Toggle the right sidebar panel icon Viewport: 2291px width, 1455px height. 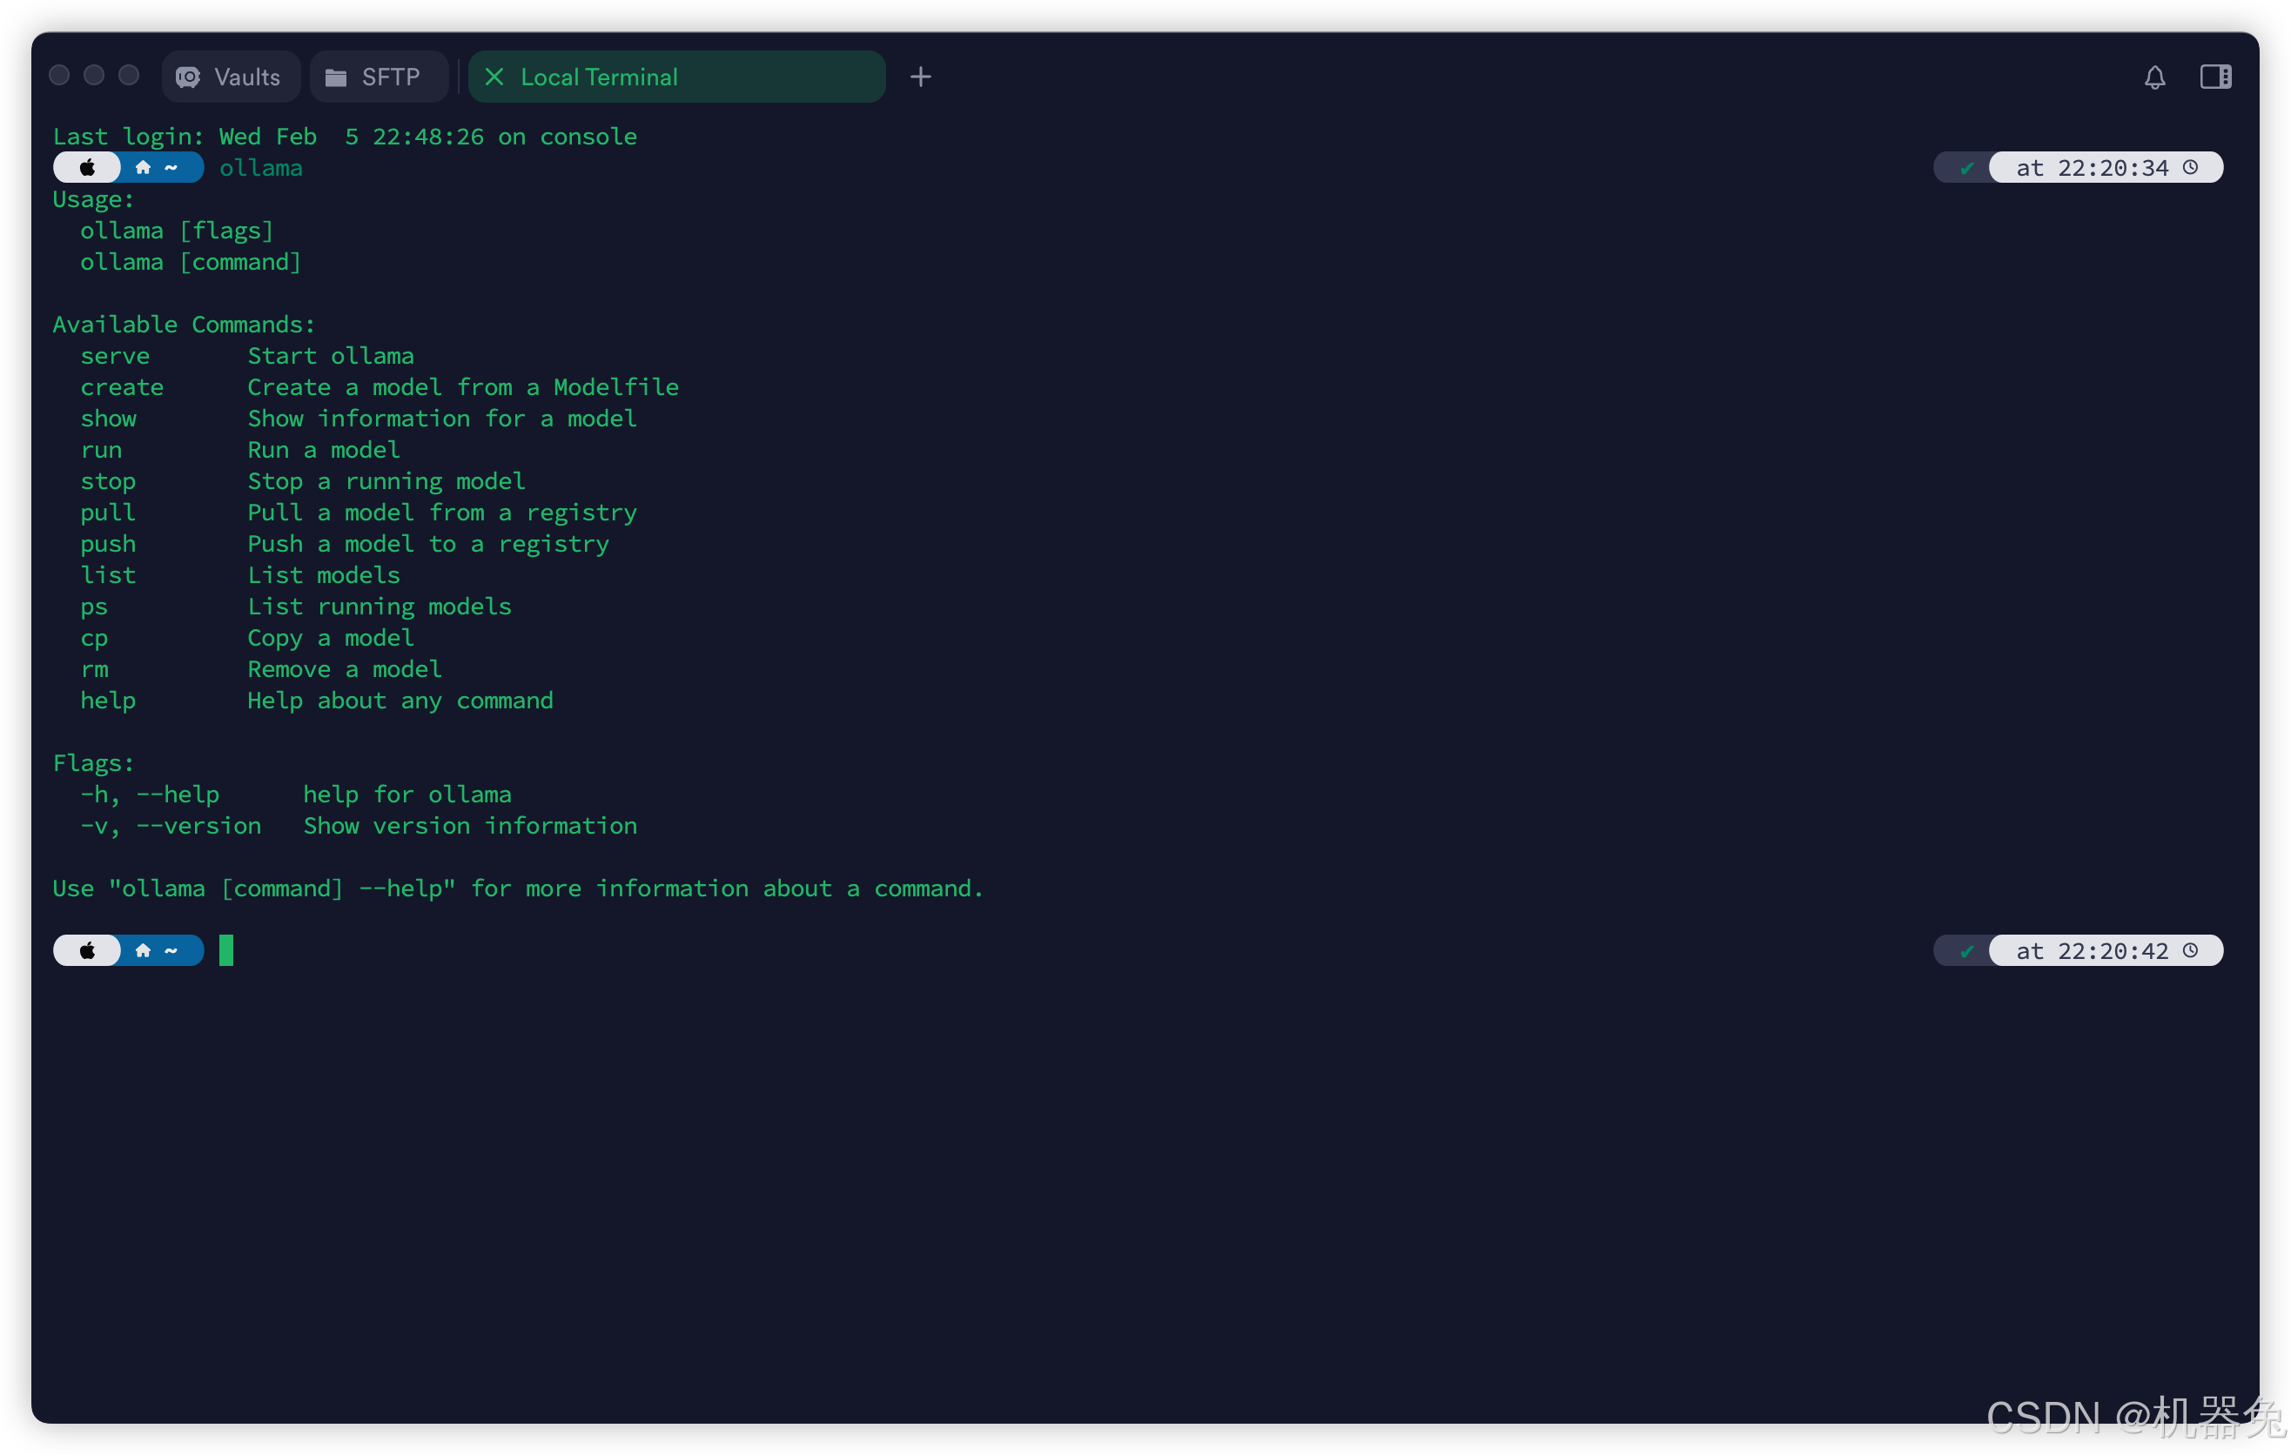click(2215, 77)
